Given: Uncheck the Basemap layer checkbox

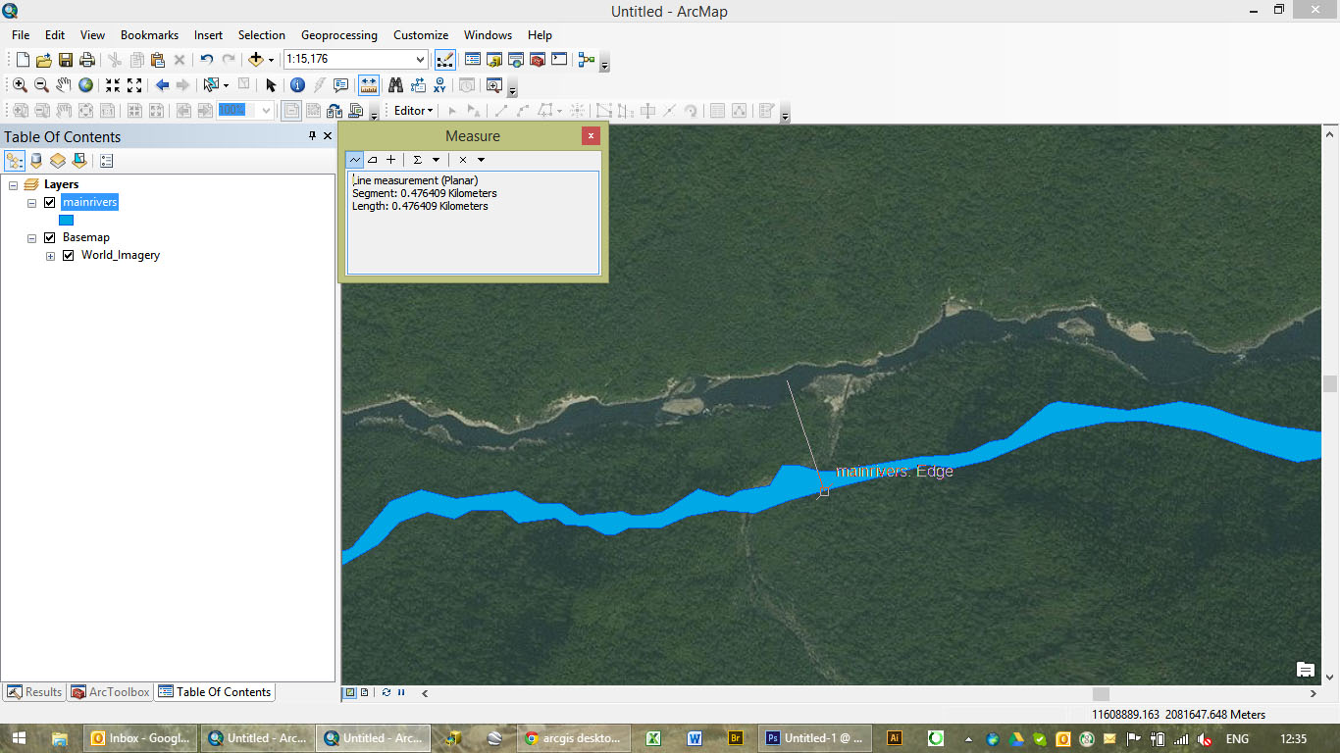Looking at the screenshot, I should 50,237.
